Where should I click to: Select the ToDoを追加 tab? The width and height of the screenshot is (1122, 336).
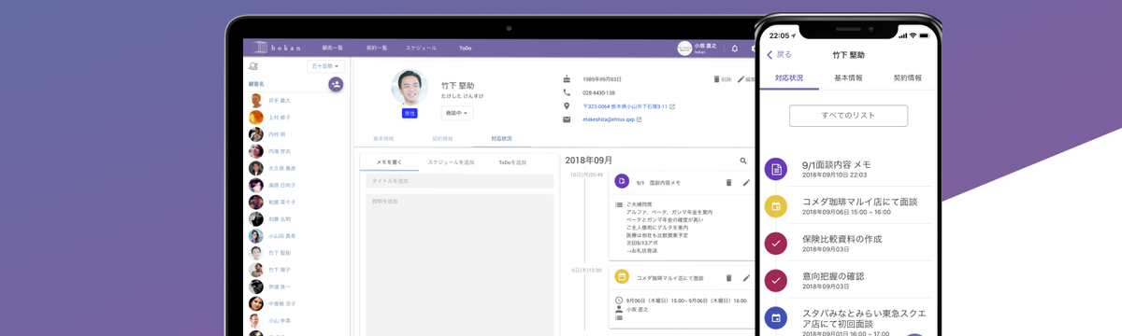(512, 162)
